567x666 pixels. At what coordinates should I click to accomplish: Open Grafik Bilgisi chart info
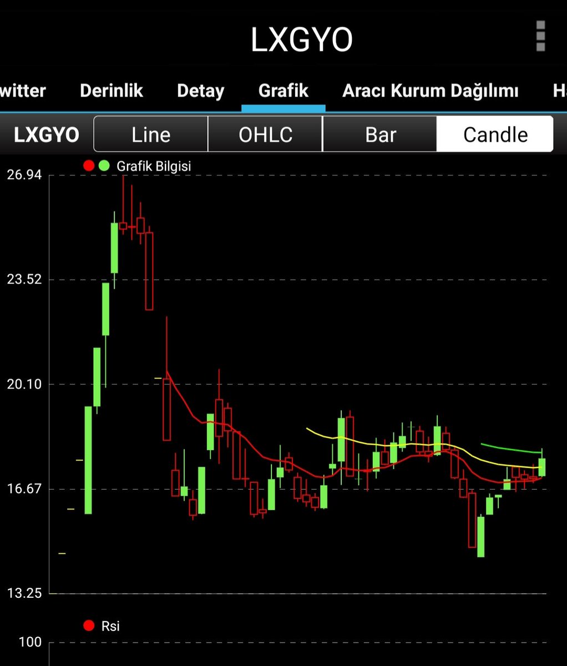pyautogui.click(x=154, y=166)
